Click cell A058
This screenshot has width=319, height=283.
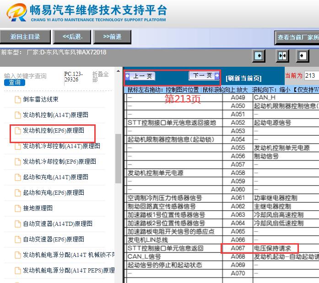pos(238,173)
